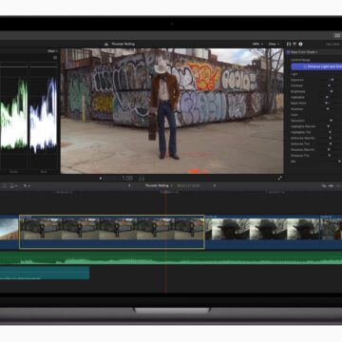Open the edit tool selector dropdown in timeline toolbar

point(27,186)
